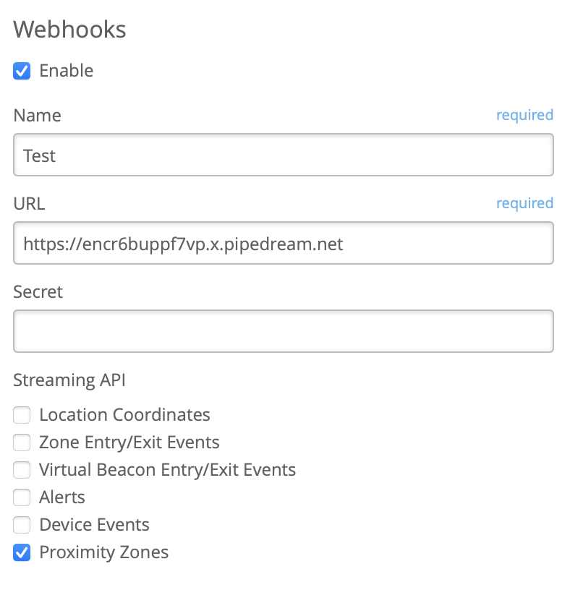Click the Name field label
The height and width of the screenshot is (590, 570).
38,116
